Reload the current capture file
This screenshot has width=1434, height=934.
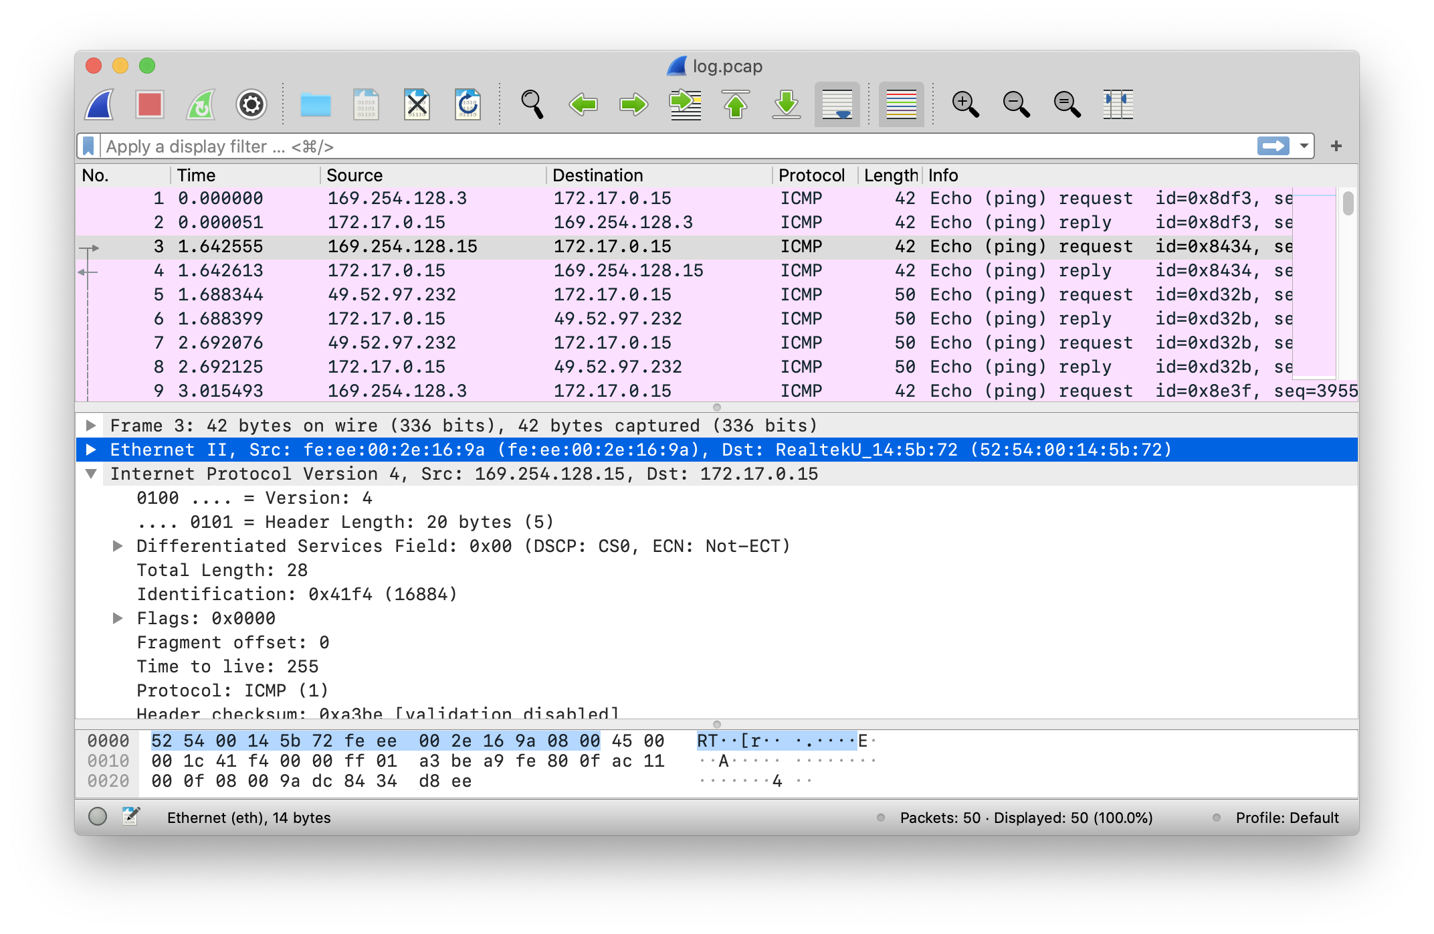(x=468, y=104)
